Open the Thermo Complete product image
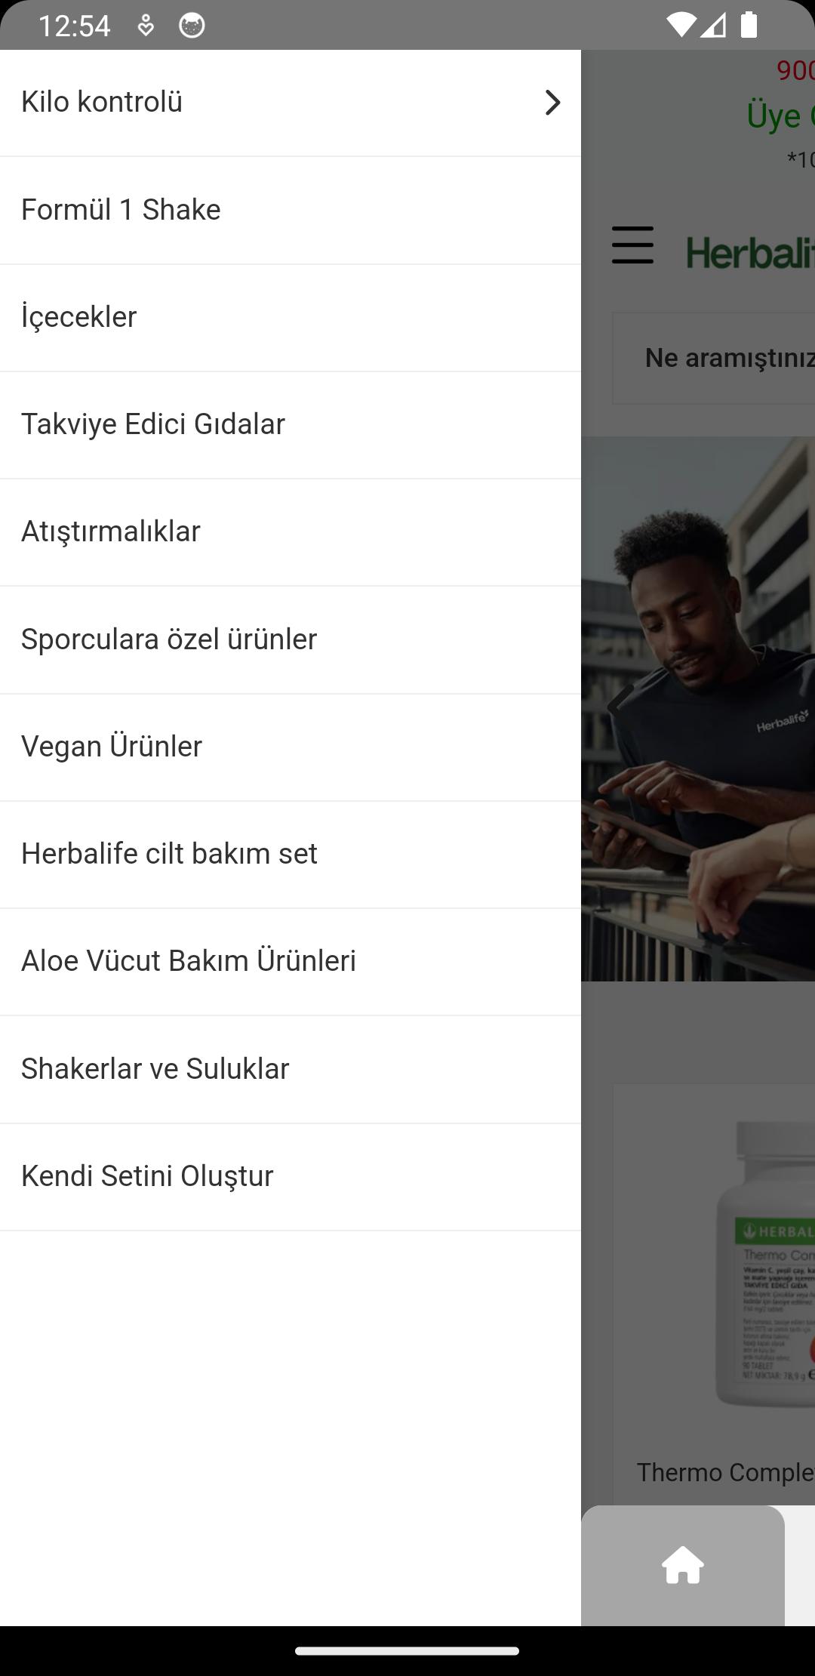This screenshot has height=1676, width=815. pyautogui.click(x=764, y=1265)
